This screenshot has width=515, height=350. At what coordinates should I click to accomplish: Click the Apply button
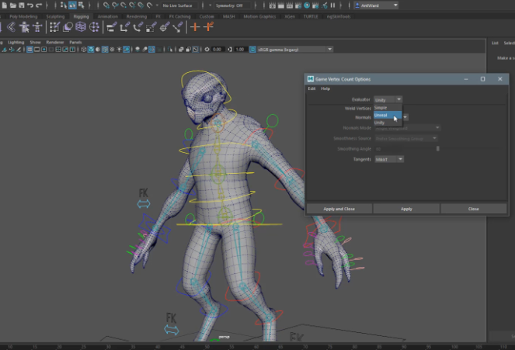point(406,209)
